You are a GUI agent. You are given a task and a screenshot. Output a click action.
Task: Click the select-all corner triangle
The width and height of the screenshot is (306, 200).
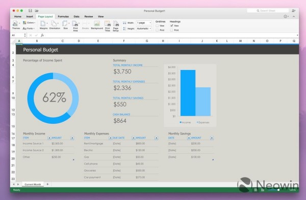pos(13,41)
